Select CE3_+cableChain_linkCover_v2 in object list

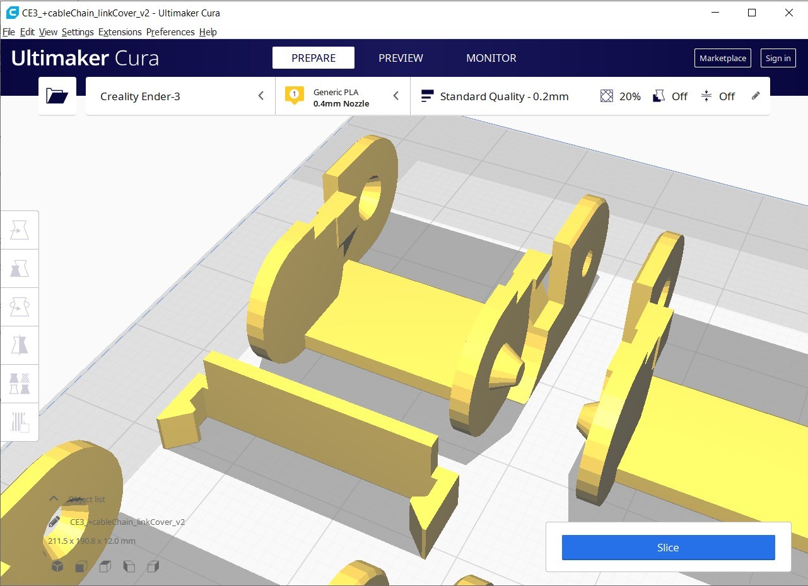coord(127,522)
